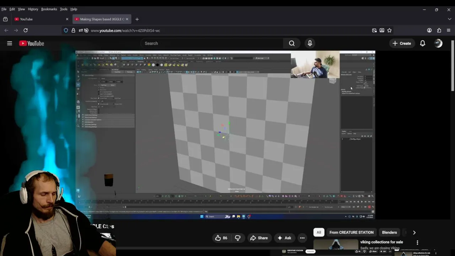Viewport: 455px width, 256px height.
Task: Open the Extensions puzzle-piece icon
Action: coord(439,31)
